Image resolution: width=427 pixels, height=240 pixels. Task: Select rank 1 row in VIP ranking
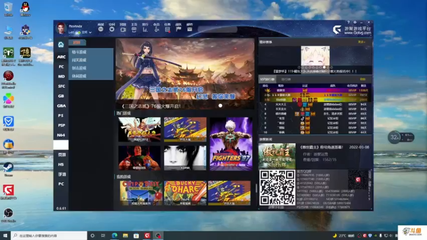[x=315, y=90]
